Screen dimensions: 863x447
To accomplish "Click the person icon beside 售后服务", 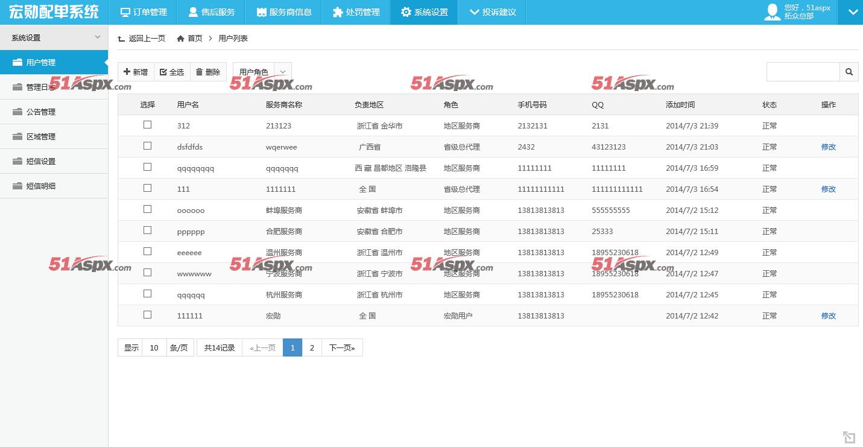I will [x=193, y=12].
